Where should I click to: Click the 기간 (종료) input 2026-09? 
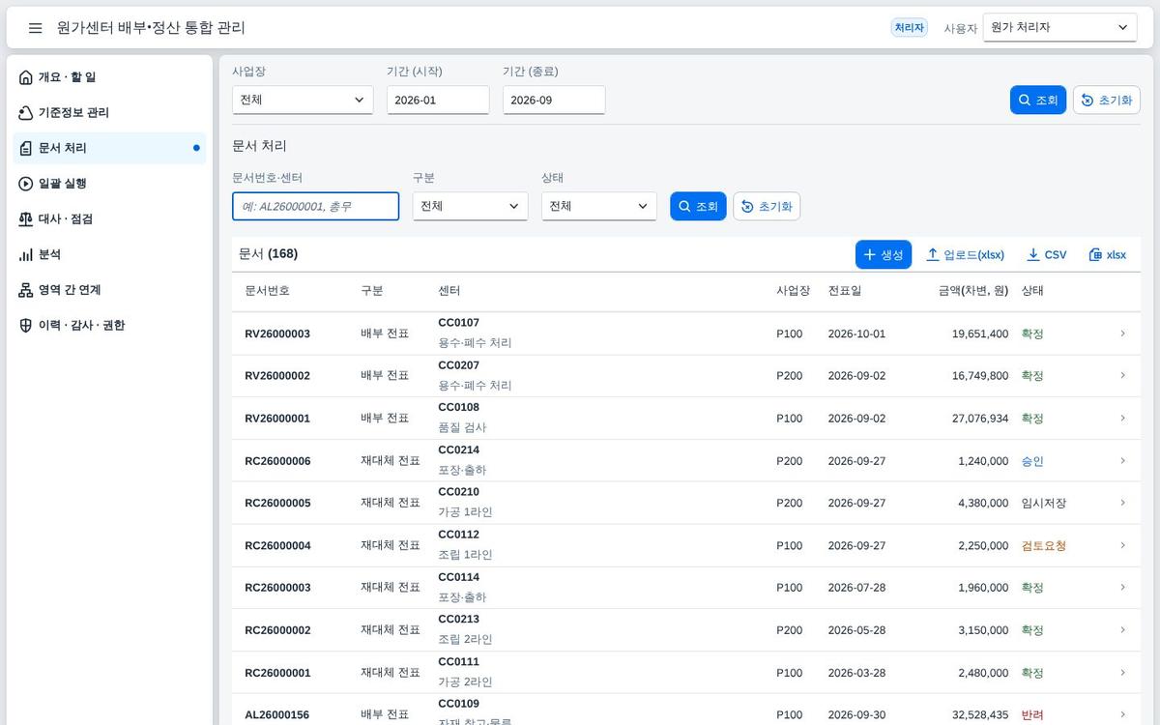pos(554,100)
